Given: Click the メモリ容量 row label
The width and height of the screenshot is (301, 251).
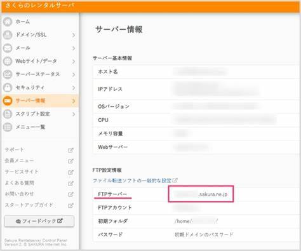Looking at the screenshot, I should pos(110,133).
